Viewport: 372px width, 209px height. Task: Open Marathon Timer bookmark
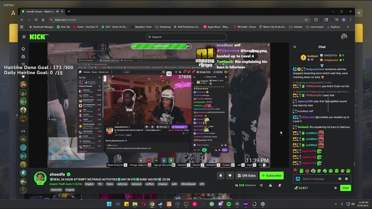pos(141,27)
